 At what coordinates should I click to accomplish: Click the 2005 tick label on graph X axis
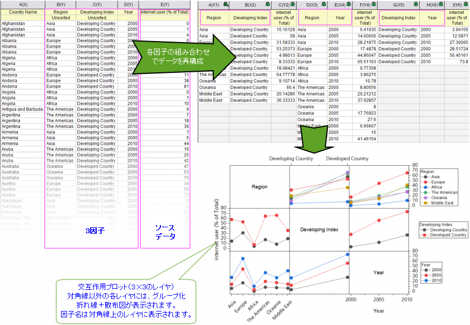379,300
